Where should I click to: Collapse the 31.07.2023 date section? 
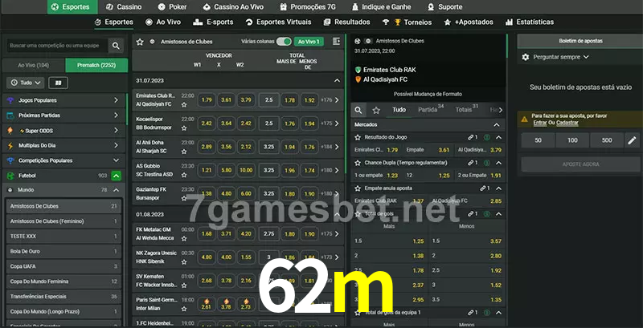click(x=337, y=81)
